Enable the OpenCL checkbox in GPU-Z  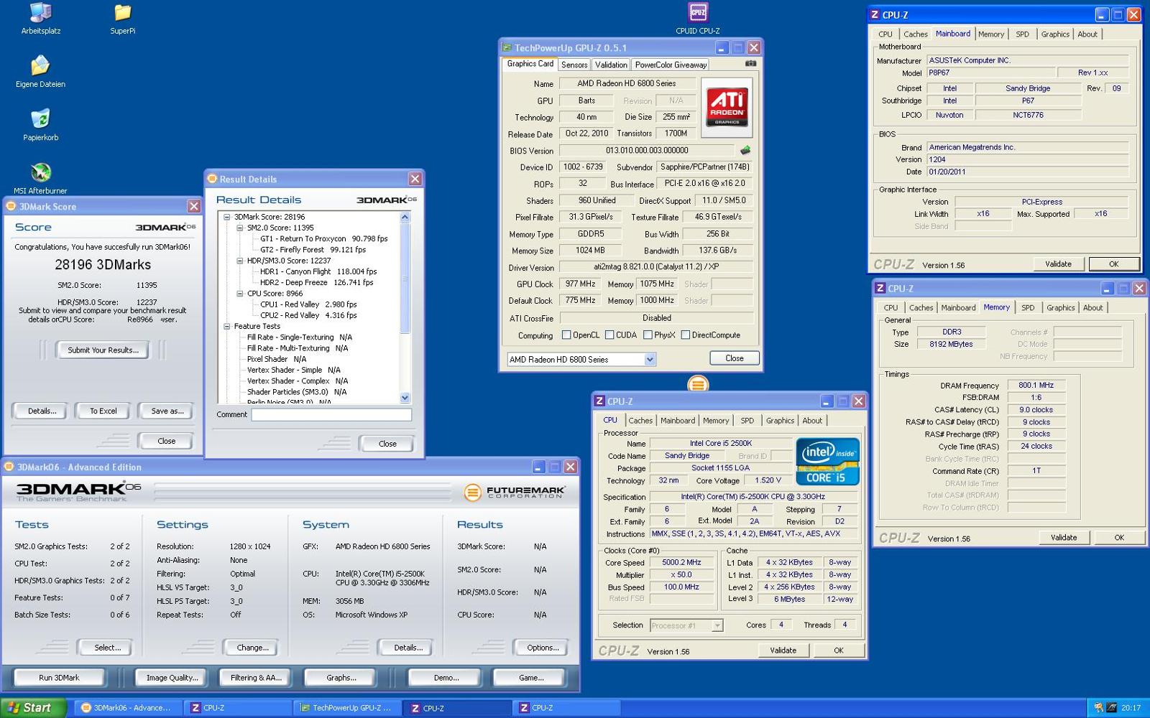(566, 335)
